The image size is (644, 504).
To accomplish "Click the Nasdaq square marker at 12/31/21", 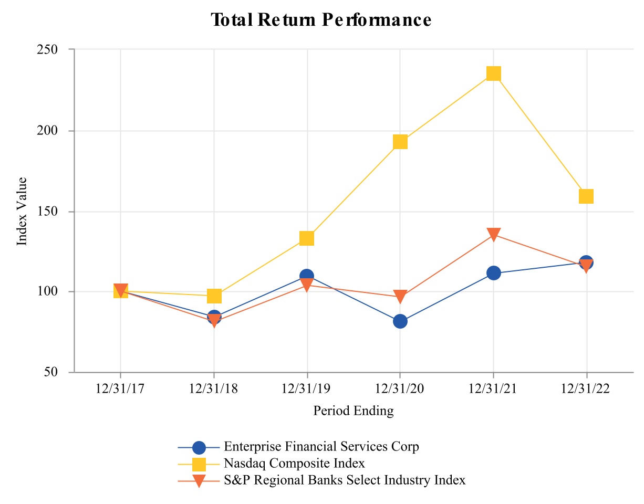I will coord(493,73).
